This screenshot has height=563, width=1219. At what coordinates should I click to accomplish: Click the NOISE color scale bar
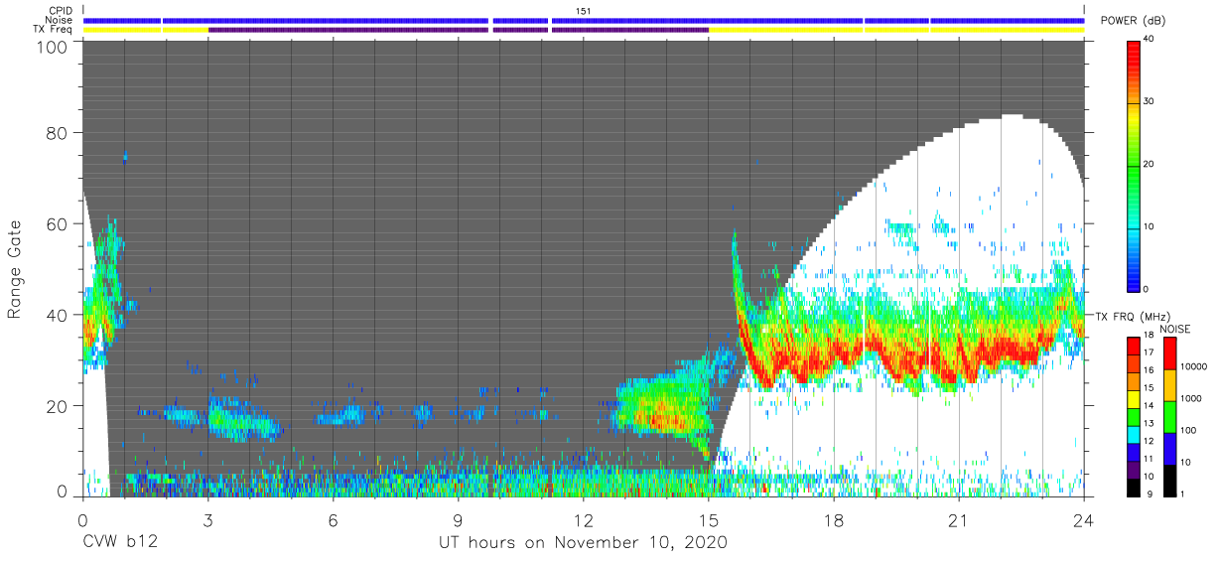[x=1168, y=416]
